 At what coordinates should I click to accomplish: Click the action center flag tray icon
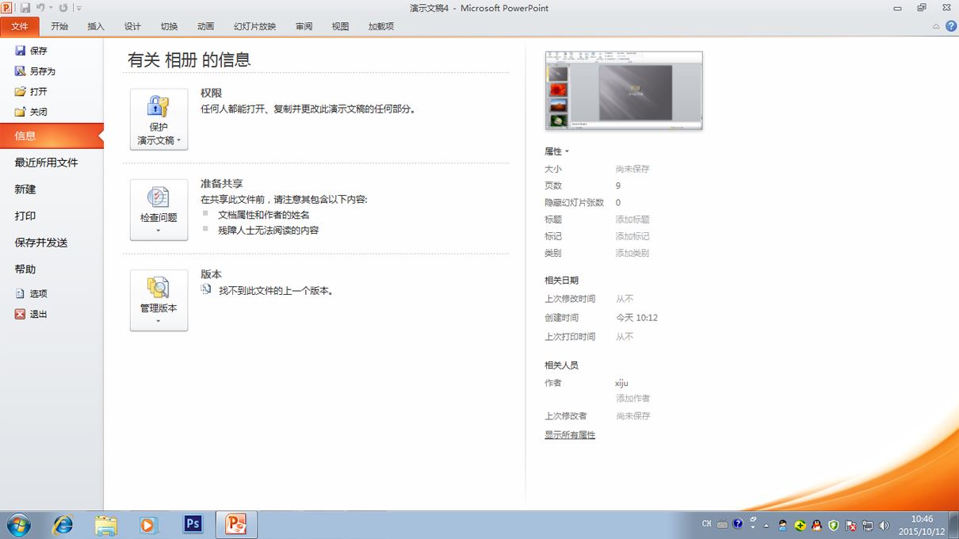[851, 525]
